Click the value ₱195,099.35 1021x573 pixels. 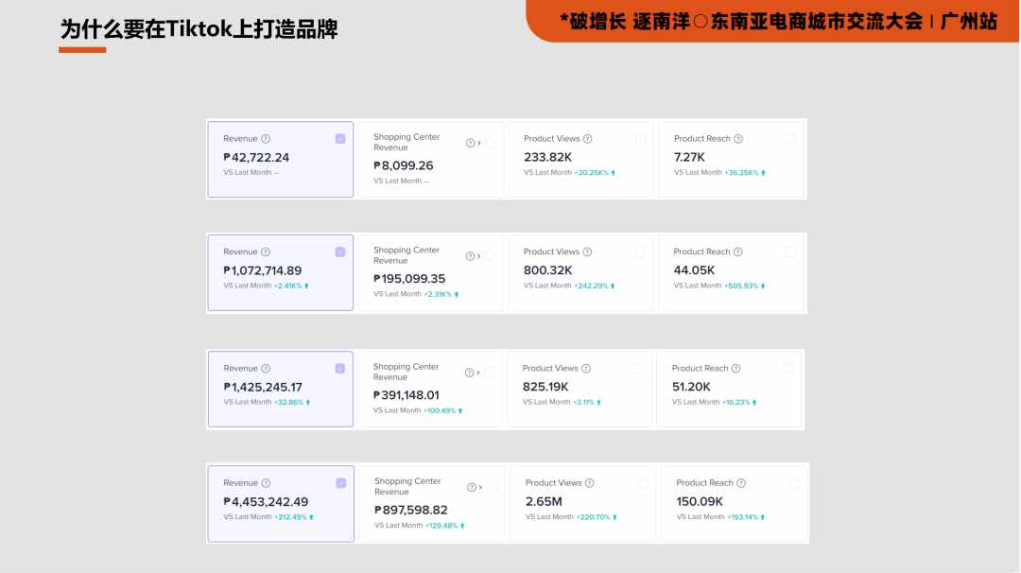pos(409,279)
